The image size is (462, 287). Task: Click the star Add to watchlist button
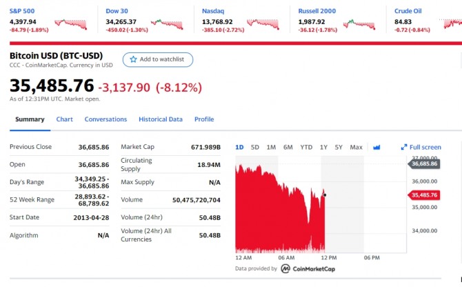pyautogui.click(x=158, y=59)
